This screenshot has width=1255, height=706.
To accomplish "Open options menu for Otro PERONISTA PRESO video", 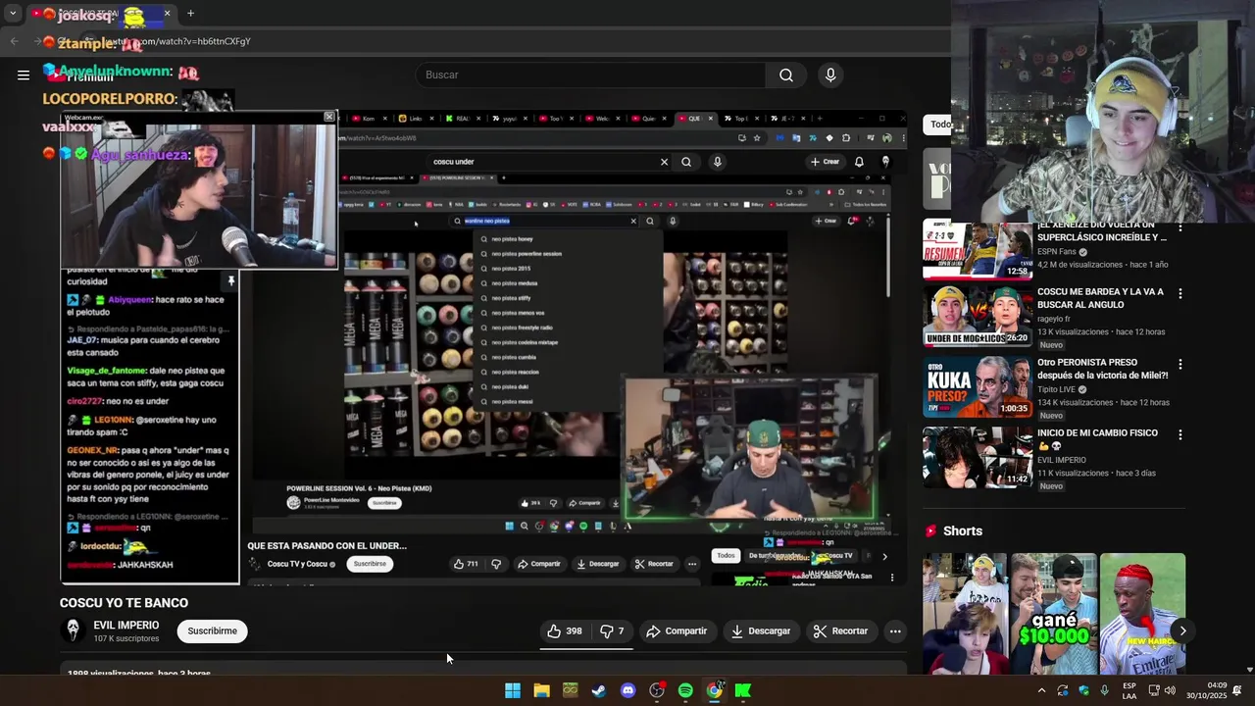I will click(1180, 364).
